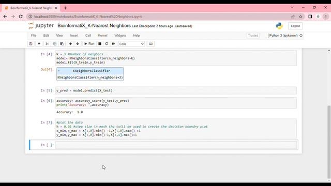Image resolution: width=331 pixels, height=186 pixels.
Task: Click the Trusted notebook indicator
Action: [253, 36]
